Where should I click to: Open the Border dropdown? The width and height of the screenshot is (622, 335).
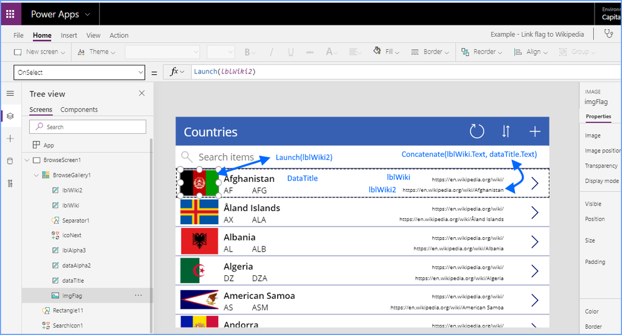430,52
